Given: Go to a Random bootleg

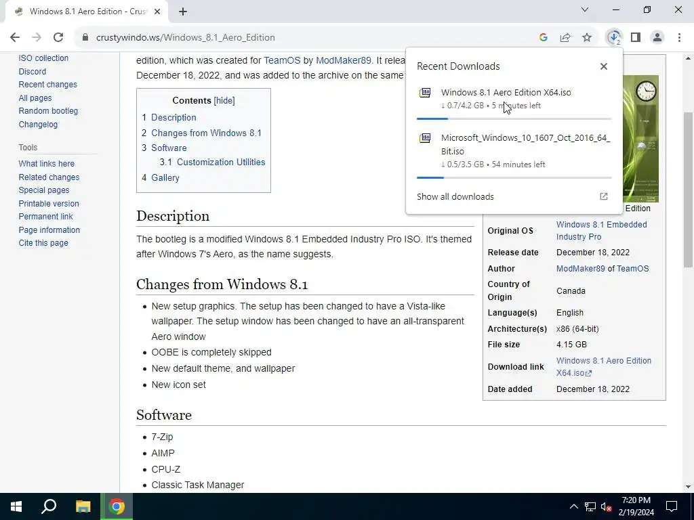Looking at the screenshot, I should [48, 111].
